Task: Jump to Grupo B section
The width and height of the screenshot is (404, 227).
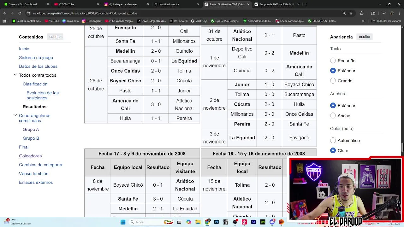Action: click(x=31, y=138)
